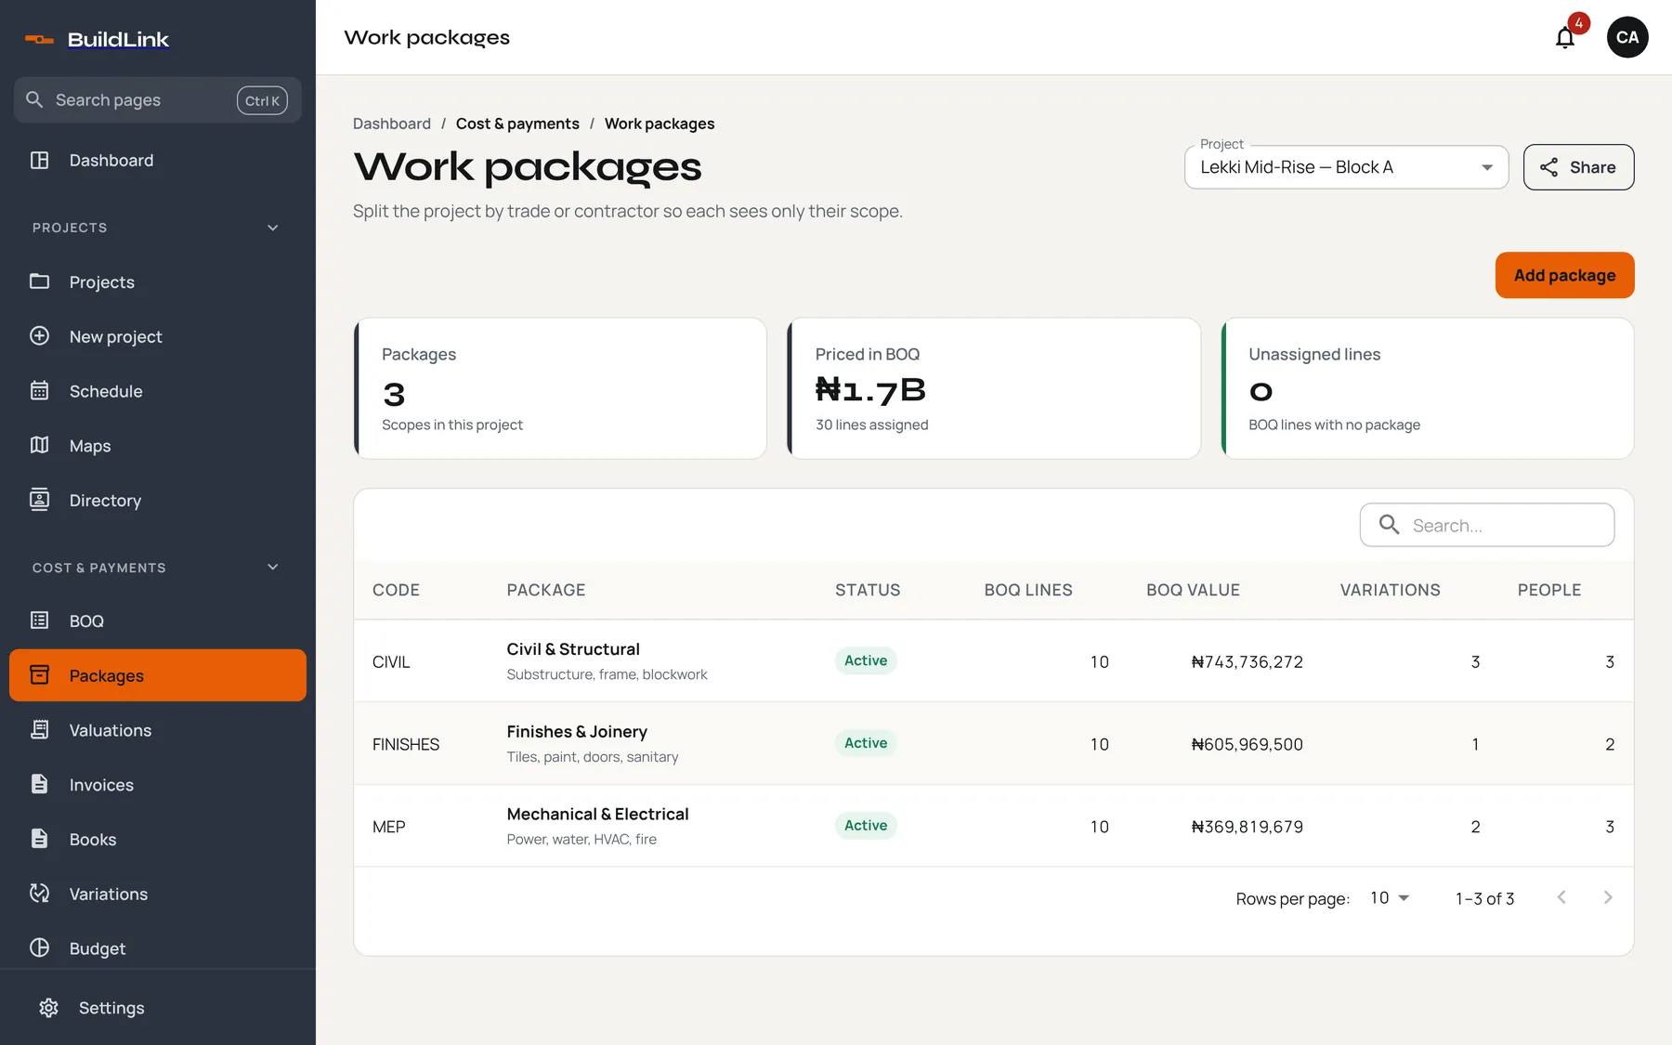1672x1045 pixels.
Task: Click the ₦743,736,272 value cell
Action: (x=1247, y=661)
